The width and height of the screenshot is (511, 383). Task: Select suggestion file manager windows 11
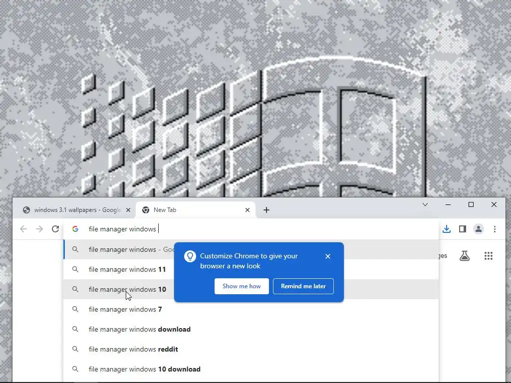tap(251, 269)
